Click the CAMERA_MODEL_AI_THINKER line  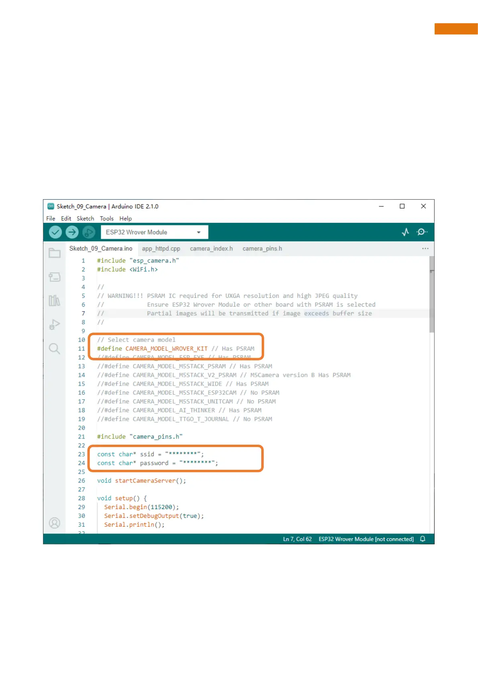pos(179,410)
